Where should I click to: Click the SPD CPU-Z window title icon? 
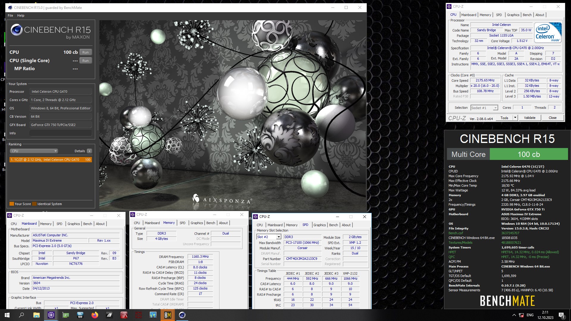coord(256,217)
